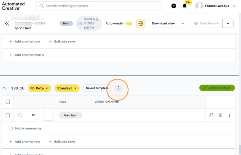
Task: Open the Standard dropdown
Action: (67, 88)
